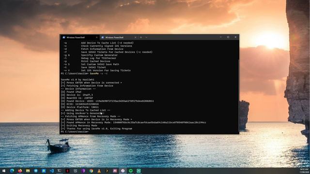Minimize the terminal window
The height and width of the screenshot is (174, 310).
pos(221,37)
